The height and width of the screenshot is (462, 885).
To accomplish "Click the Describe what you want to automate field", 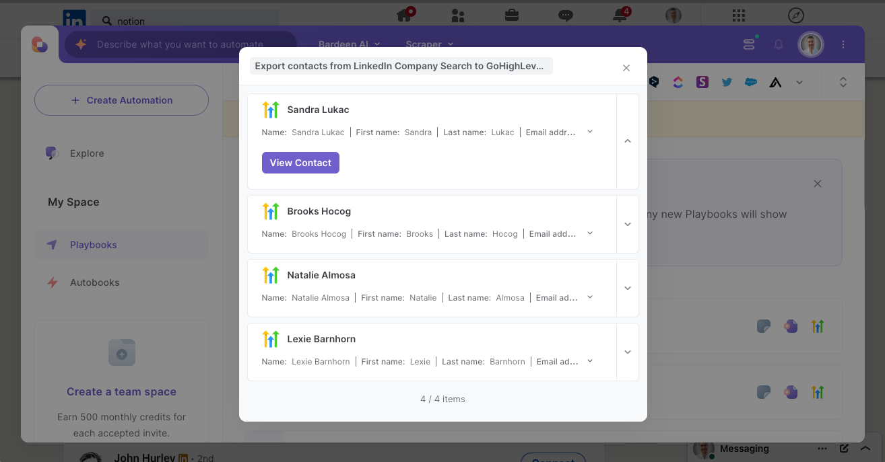I will (x=181, y=44).
